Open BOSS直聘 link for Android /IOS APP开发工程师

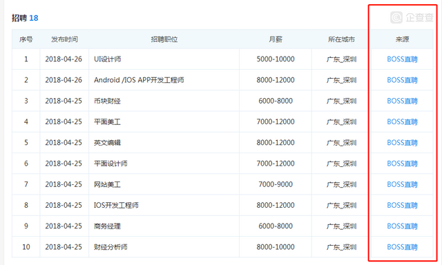tap(402, 80)
